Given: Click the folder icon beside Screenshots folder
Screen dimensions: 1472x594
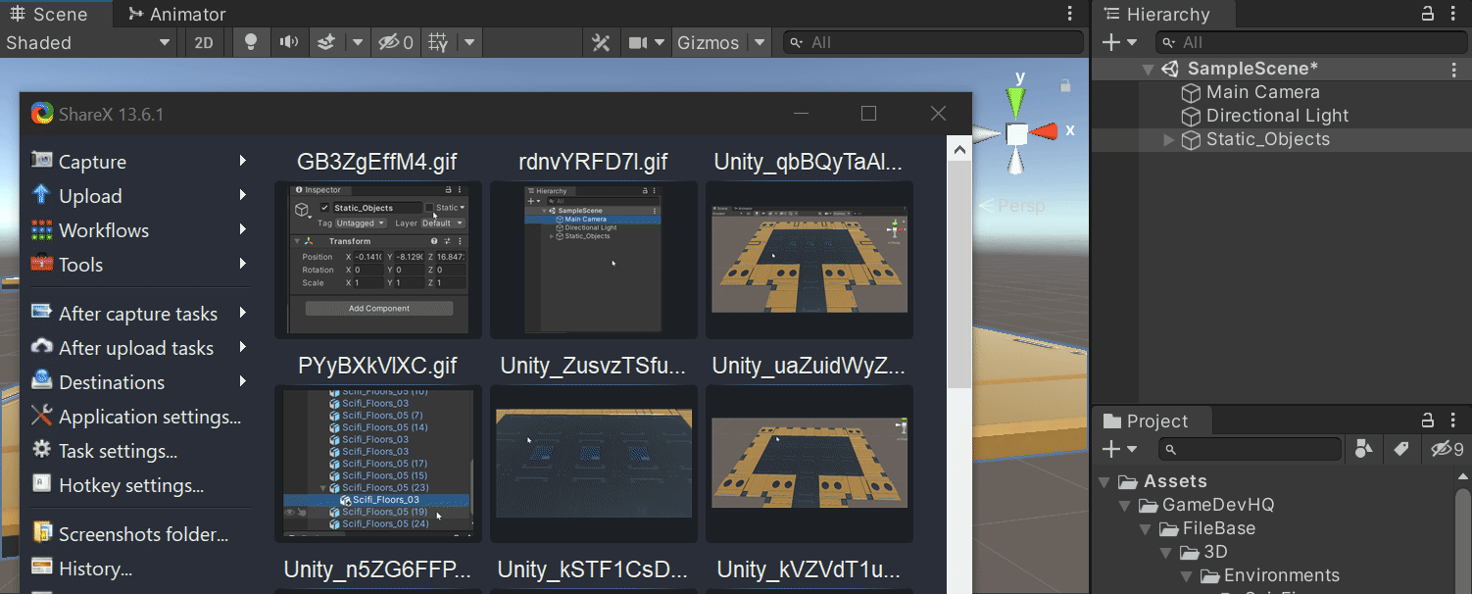Looking at the screenshot, I should (x=41, y=532).
